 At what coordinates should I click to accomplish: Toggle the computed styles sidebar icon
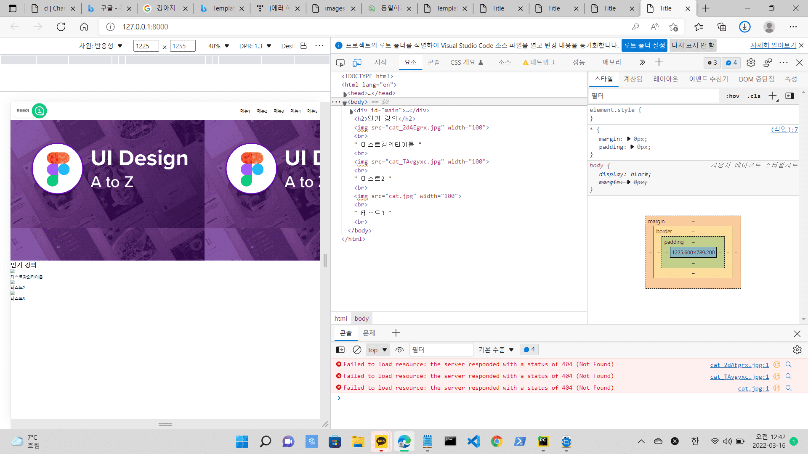point(789,96)
